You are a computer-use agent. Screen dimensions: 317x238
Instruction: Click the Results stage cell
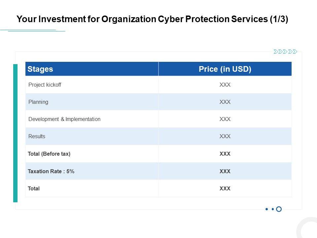click(x=37, y=136)
